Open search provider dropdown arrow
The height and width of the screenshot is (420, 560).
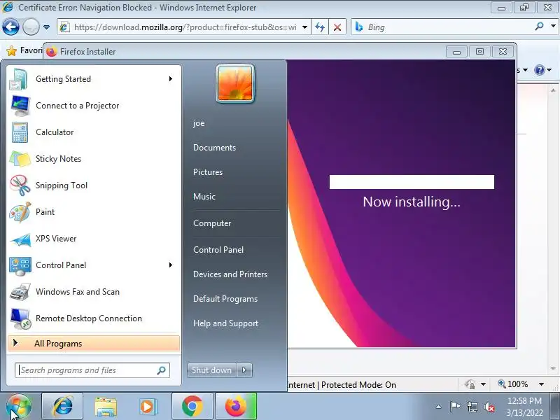coord(553,27)
